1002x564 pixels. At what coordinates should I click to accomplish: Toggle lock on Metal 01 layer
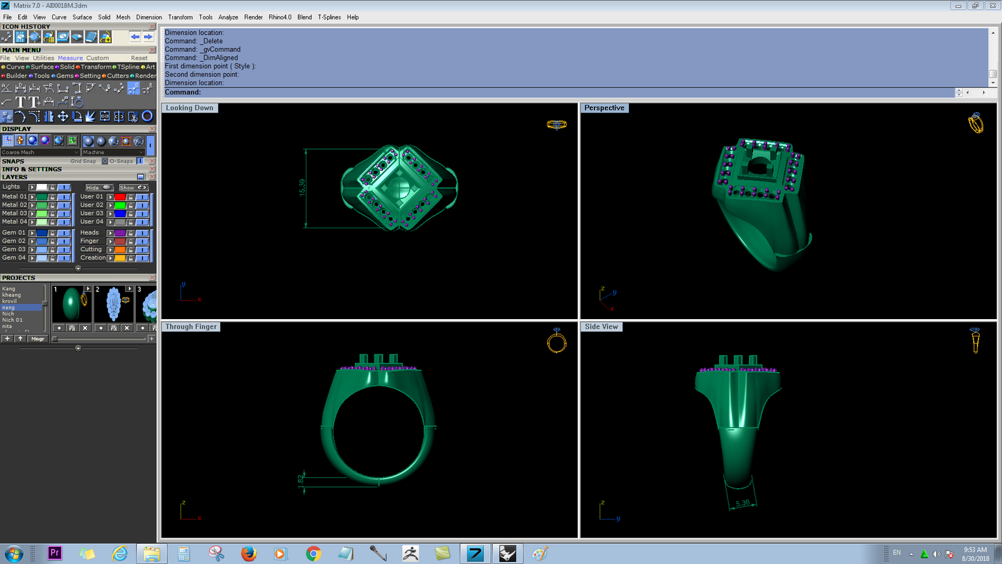[52, 197]
